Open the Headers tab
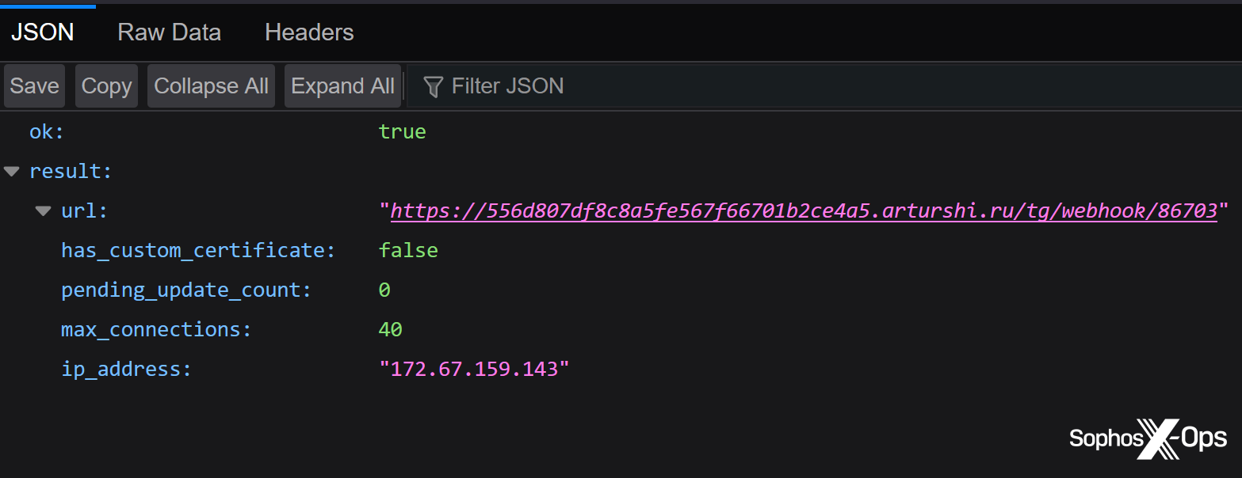 pos(309,32)
